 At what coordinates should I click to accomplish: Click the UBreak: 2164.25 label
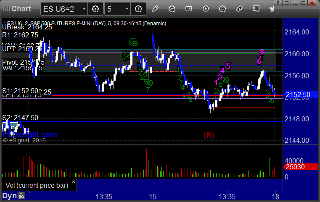tap(27, 27)
